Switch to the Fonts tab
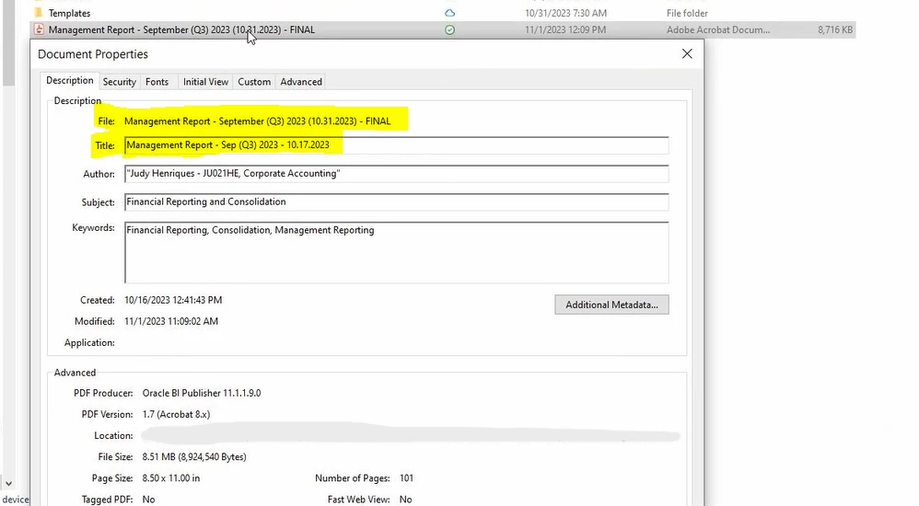Screen dimensions: 919x506 157,82
